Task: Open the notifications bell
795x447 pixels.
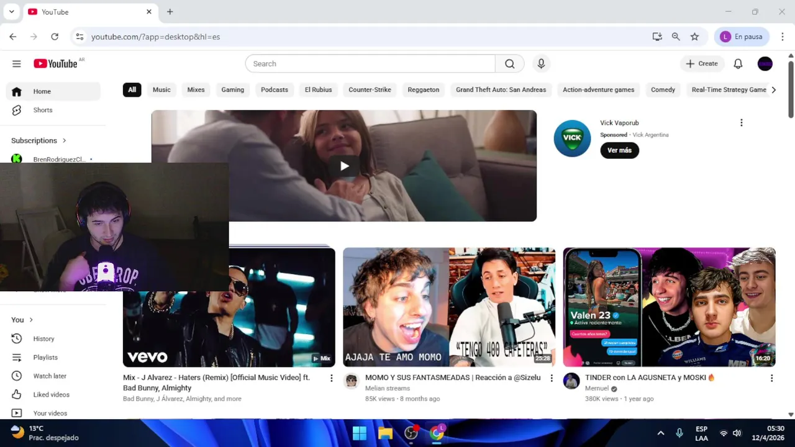Action: [738, 63]
